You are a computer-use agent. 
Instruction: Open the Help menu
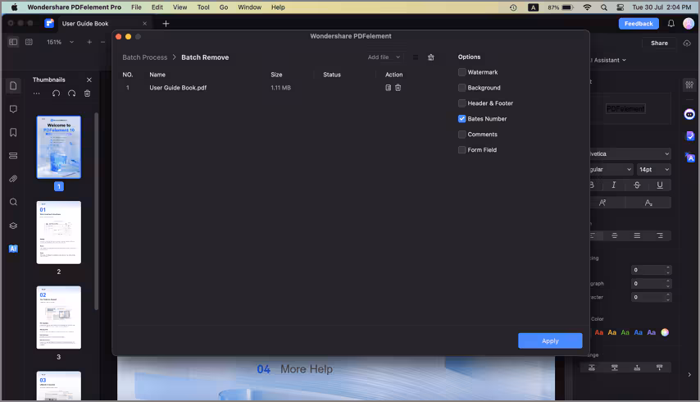(x=278, y=7)
